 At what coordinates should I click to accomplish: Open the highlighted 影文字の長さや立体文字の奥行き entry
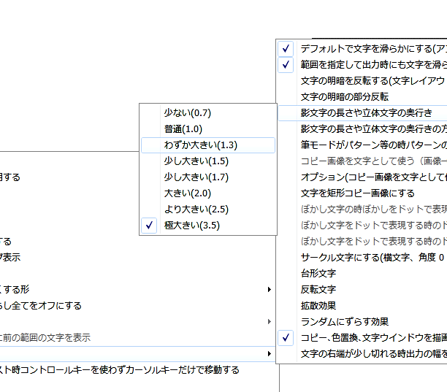365,113
